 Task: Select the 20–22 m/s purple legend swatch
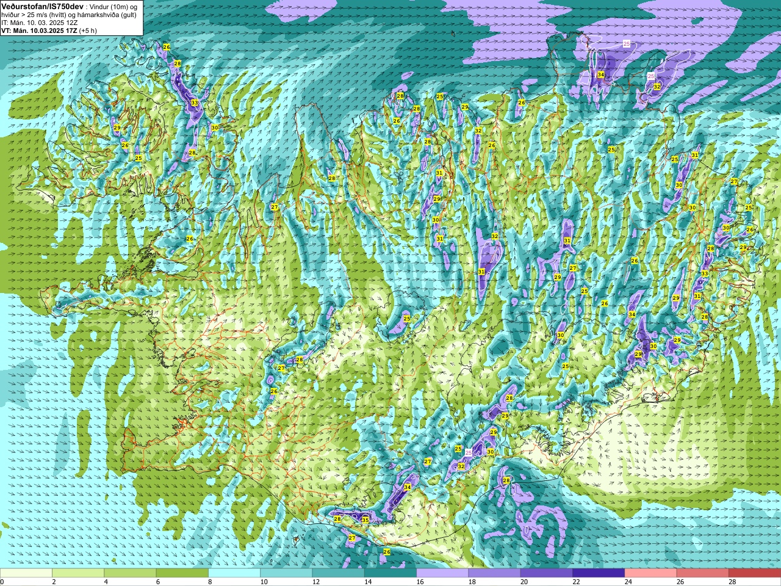[x=547, y=573]
